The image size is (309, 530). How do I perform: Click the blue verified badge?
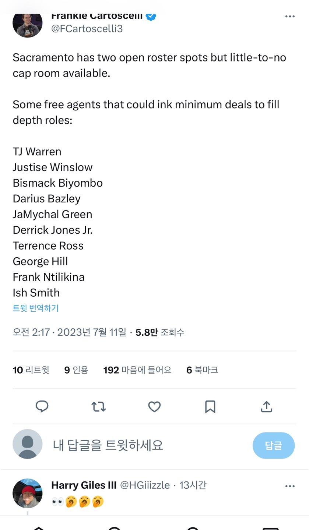151,17
